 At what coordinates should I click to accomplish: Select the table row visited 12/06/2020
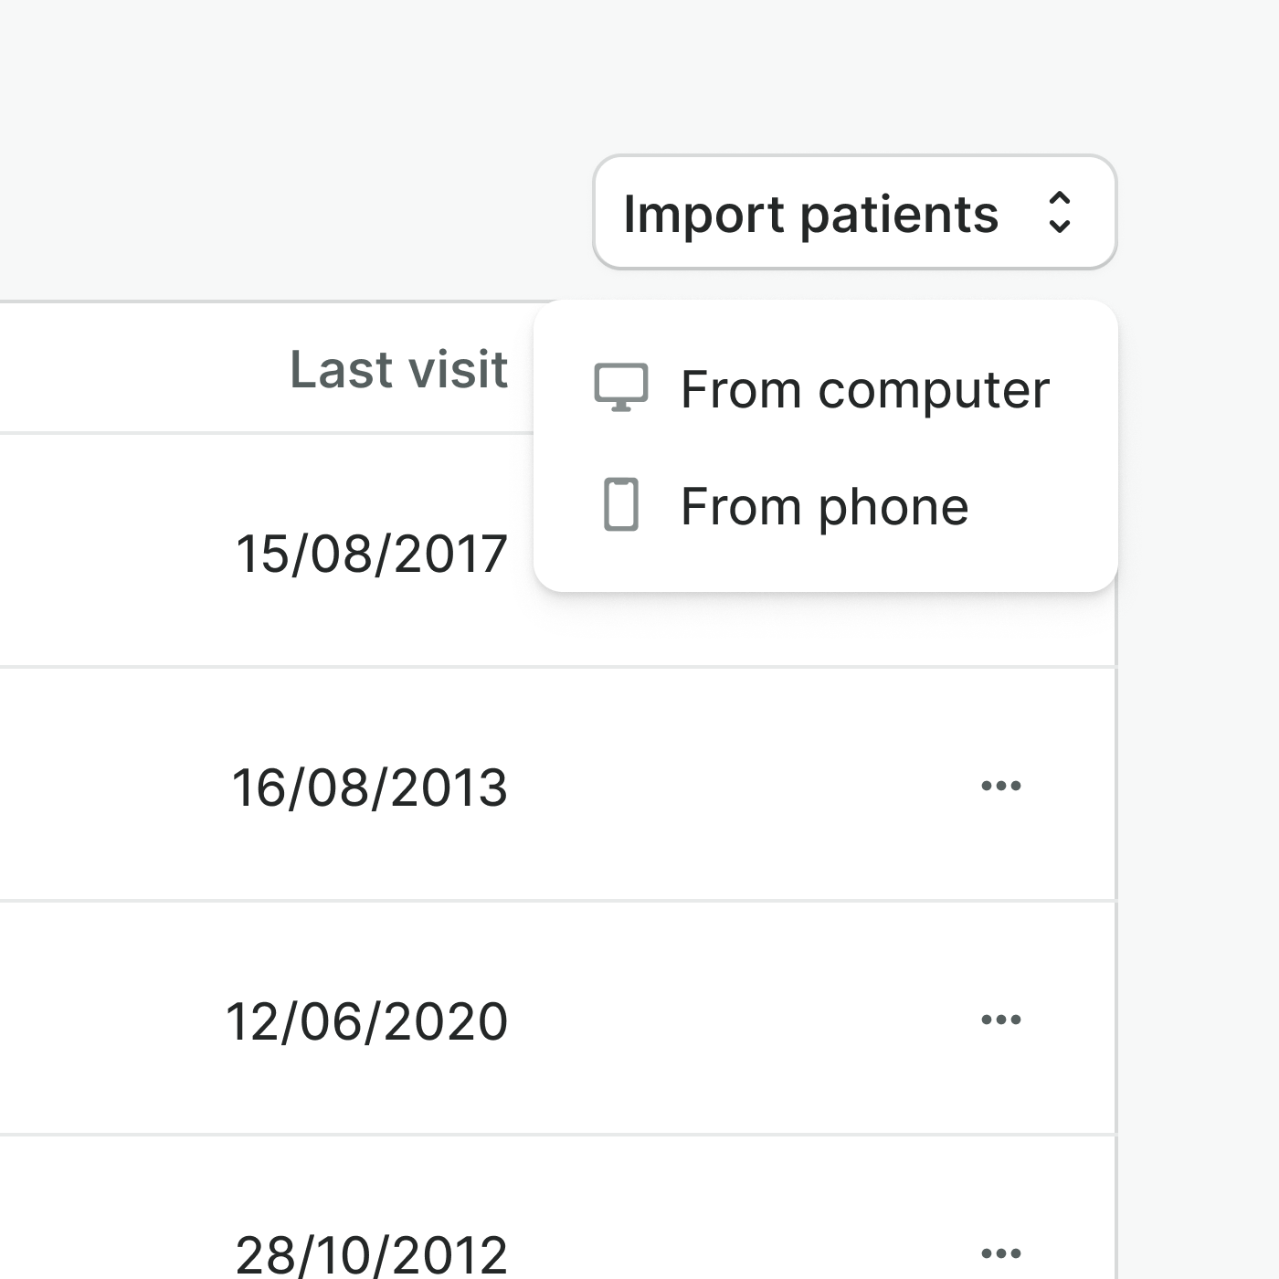[731, 1020]
